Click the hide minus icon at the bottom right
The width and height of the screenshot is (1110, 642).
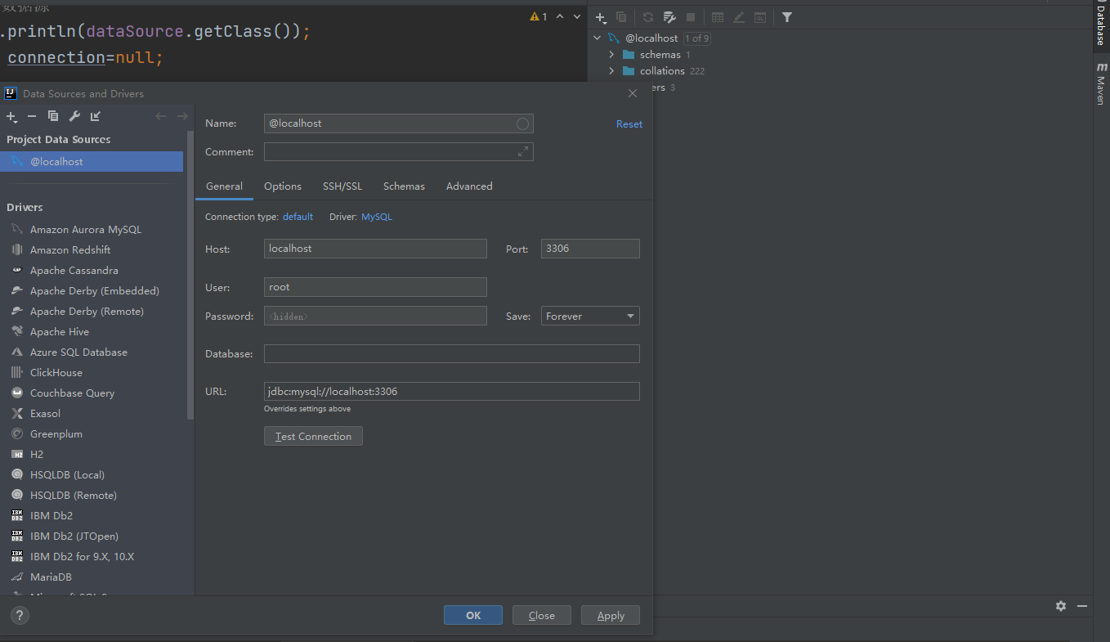1082,606
